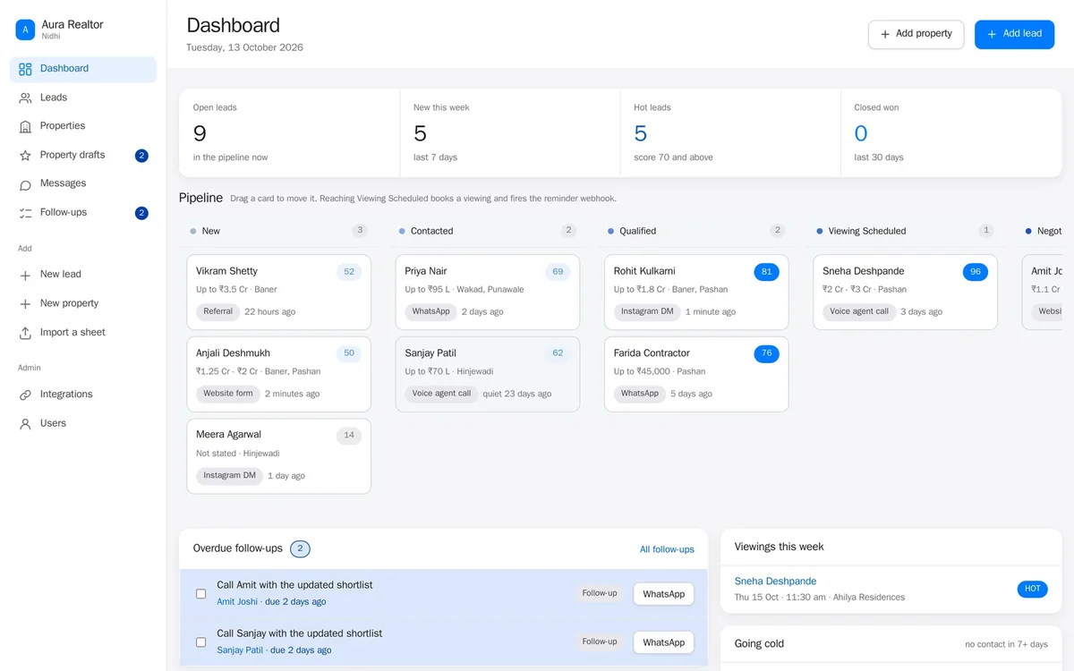Click the Instagram DM tag on Meera Agarwal
This screenshot has width=1074, height=671.
click(x=229, y=476)
